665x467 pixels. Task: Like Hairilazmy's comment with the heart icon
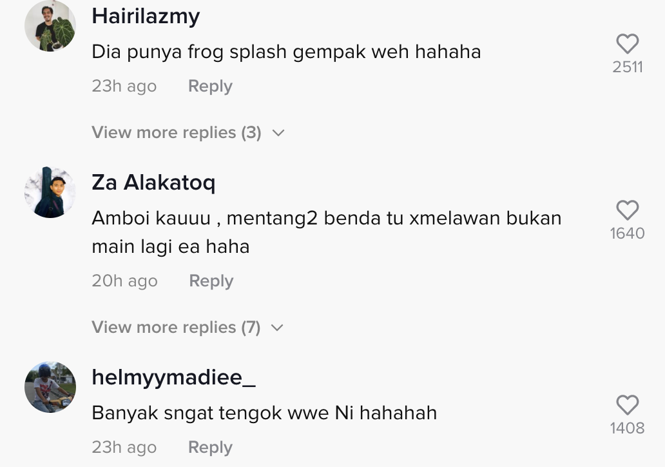pos(627,44)
